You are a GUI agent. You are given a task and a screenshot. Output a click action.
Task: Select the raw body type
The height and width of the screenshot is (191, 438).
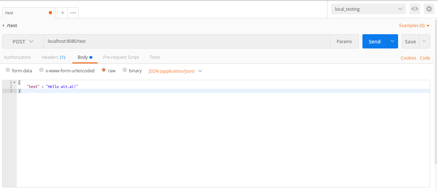(x=108, y=71)
